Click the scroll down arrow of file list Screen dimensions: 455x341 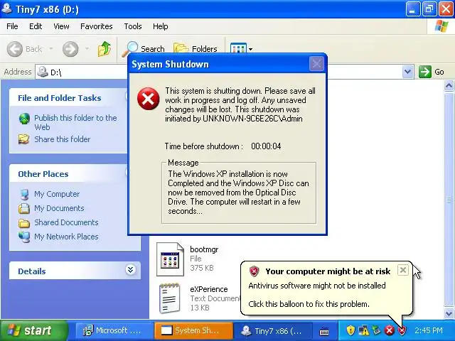(449, 313)
